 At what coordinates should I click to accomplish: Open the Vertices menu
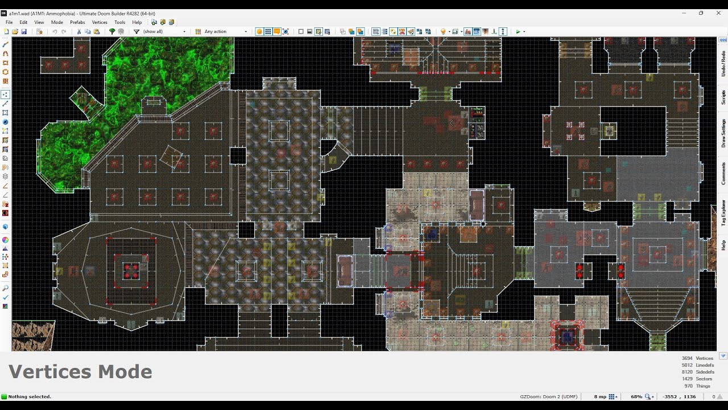[100, 22]
